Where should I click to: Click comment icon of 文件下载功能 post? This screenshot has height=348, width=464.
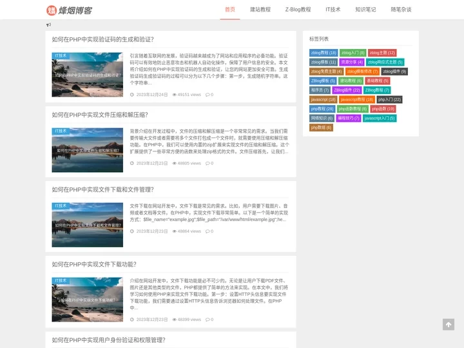(208, 320)
